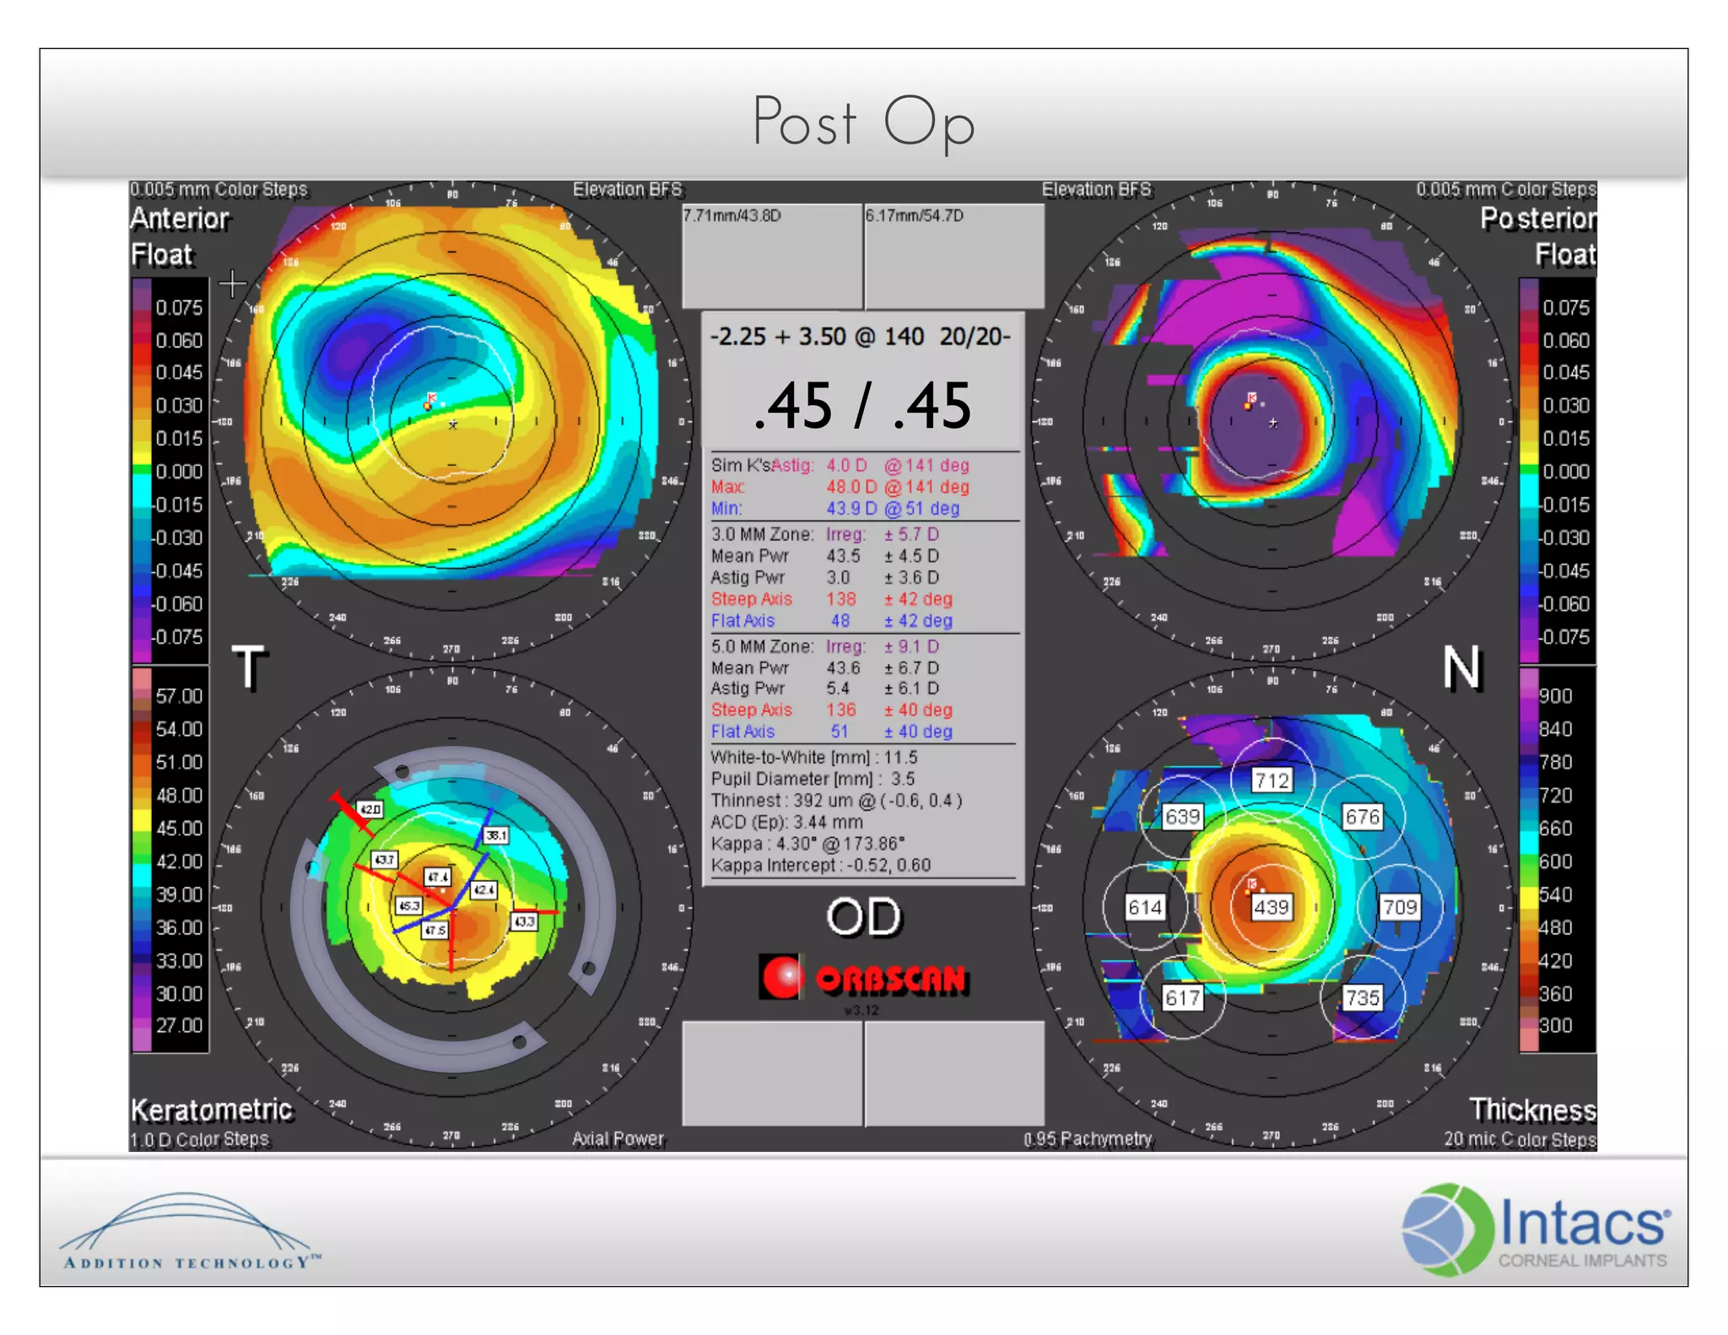
Task: Click the 47.4 keratometric value label
Action: [437, 878]
